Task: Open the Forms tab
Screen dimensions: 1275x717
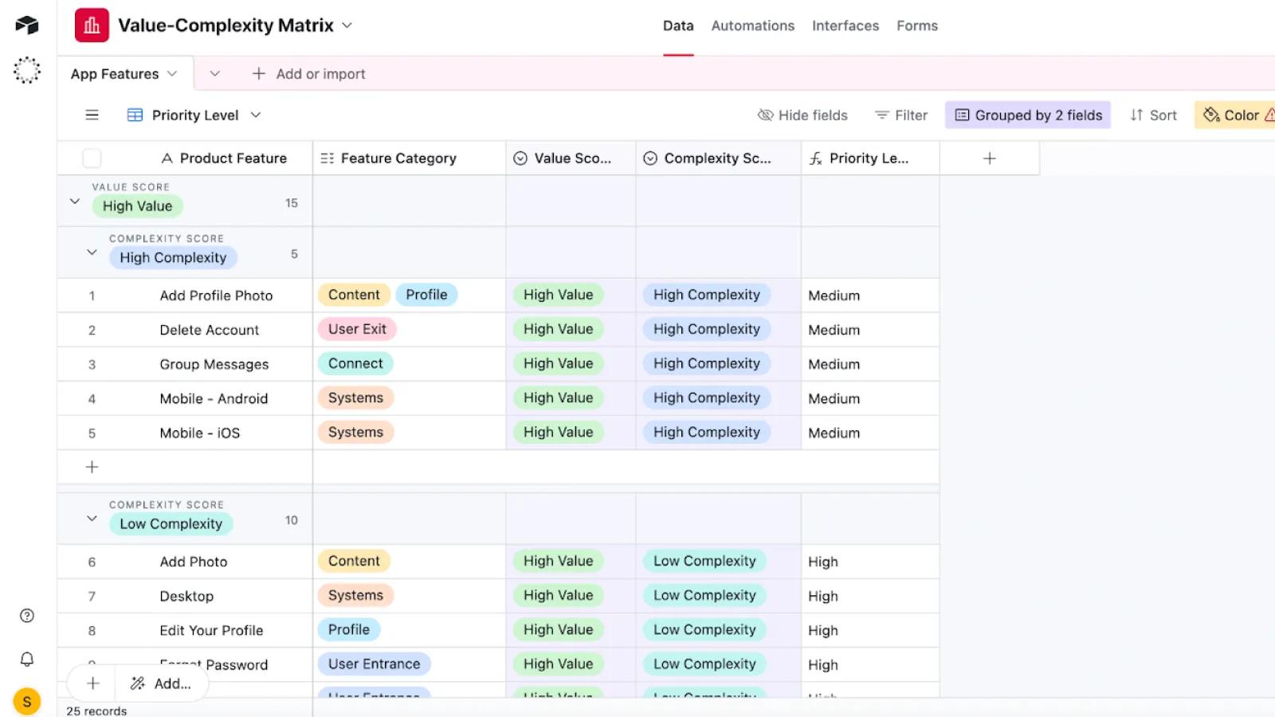Action: (917, 25)
